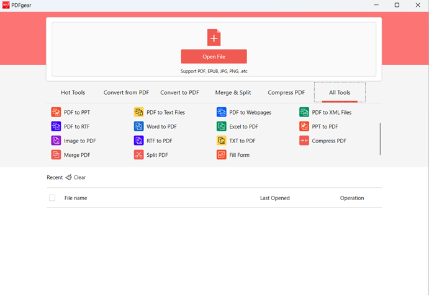This screenshot has width=429, height=295.
Task: Choose the PDF to Webpages label
Action: pos(250,112)
